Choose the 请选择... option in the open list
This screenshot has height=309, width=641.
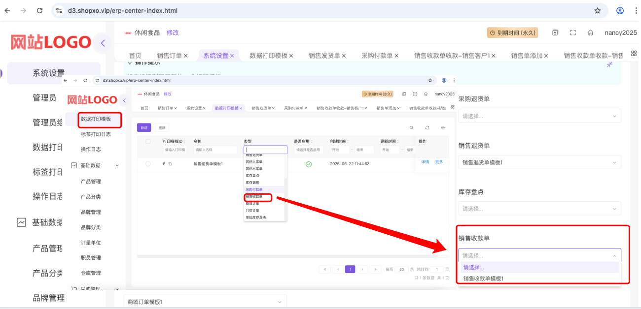(x=540, y=267)
